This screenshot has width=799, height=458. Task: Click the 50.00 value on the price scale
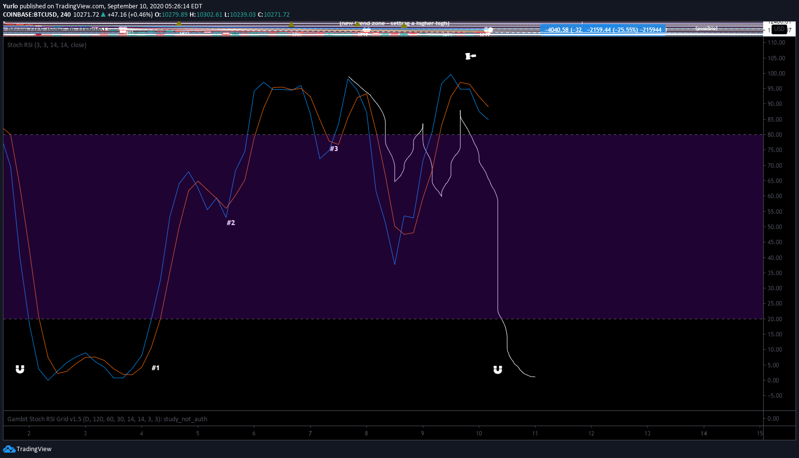click(775, 227)
